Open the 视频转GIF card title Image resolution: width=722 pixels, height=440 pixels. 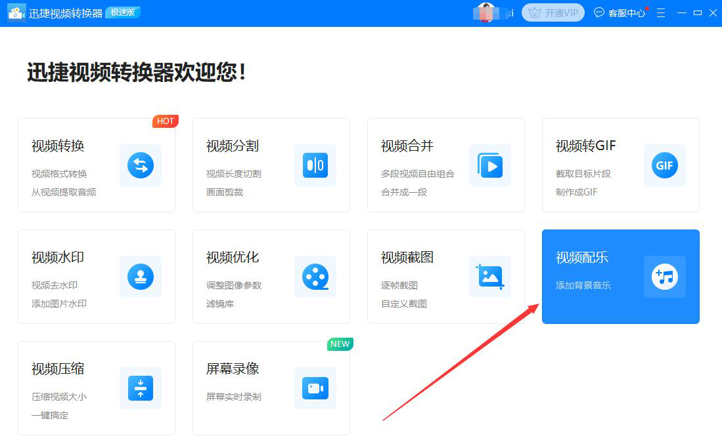point(586,146)
